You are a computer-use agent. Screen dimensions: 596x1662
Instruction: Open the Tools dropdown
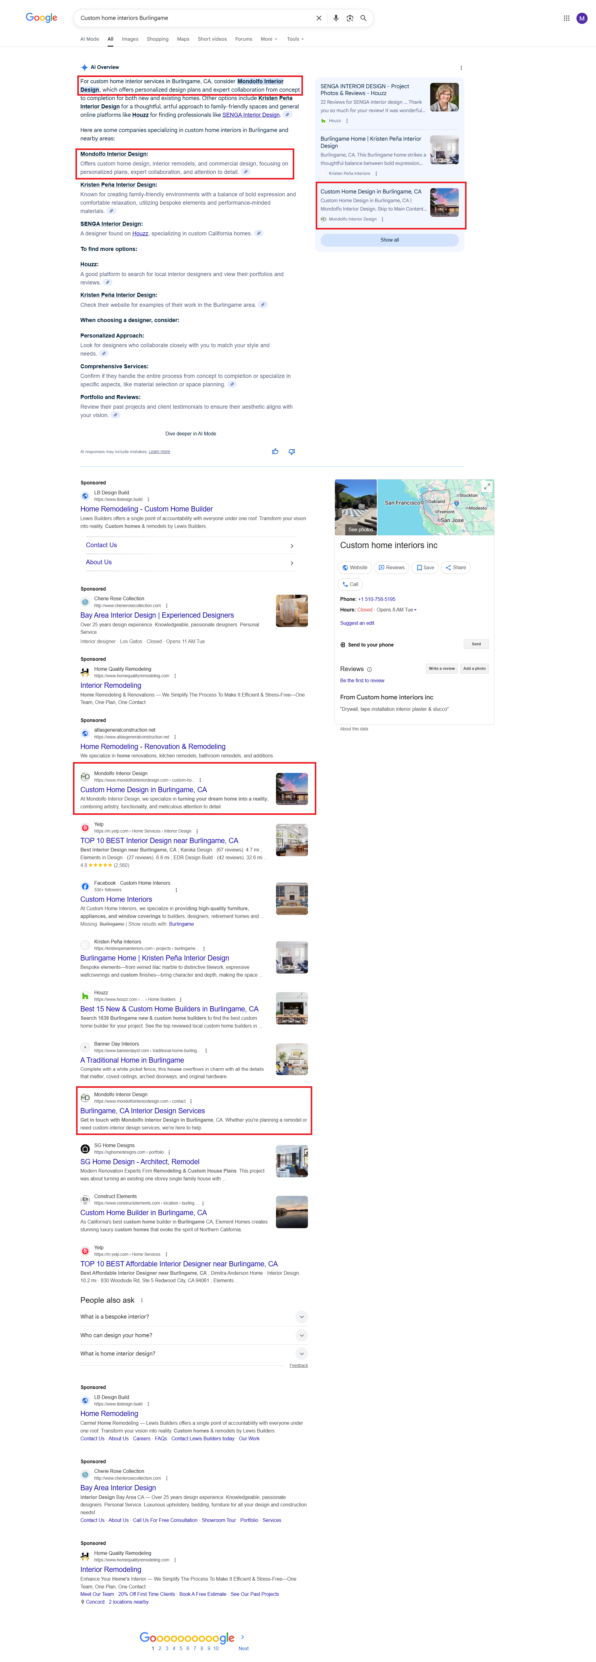click(x=295, y=39)
